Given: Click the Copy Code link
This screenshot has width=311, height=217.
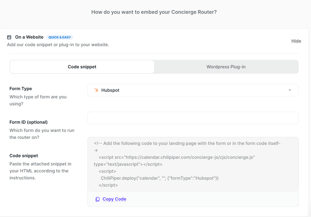Looking at the screenshot, I should coord(114,199).
